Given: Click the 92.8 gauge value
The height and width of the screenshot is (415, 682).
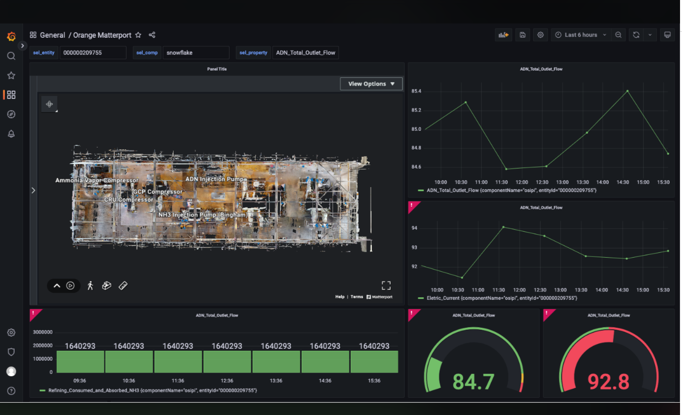Looking at the screenshot, I should [x=608, y=381].
